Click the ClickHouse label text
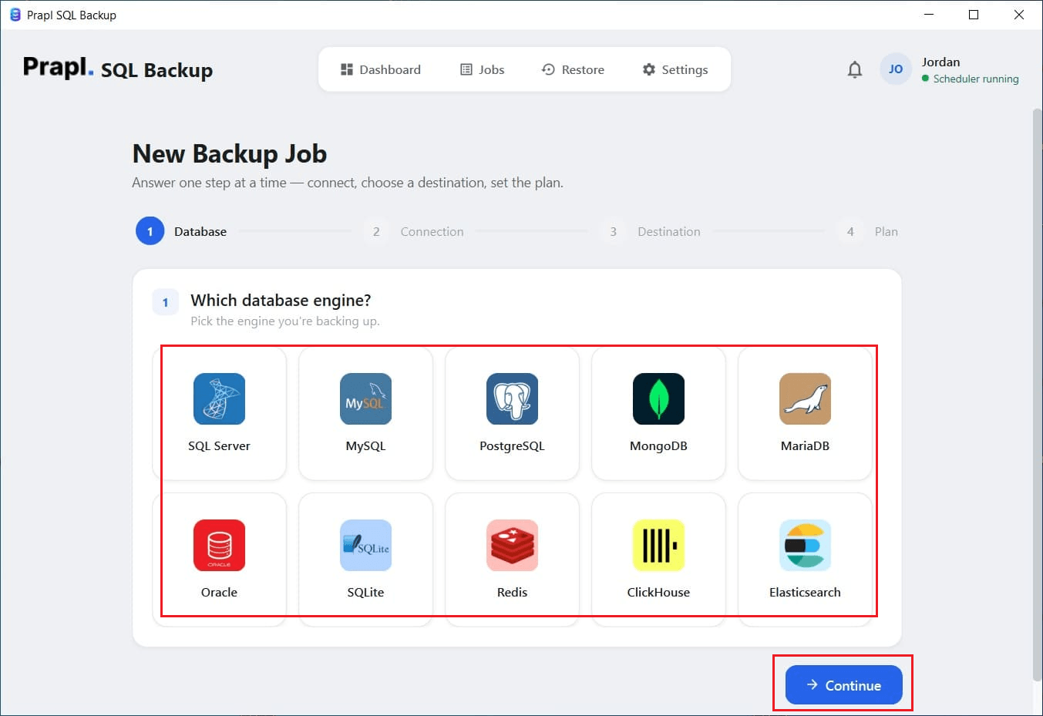The width and height of the screenshot is (1043, 716). [x=658, y=592]
